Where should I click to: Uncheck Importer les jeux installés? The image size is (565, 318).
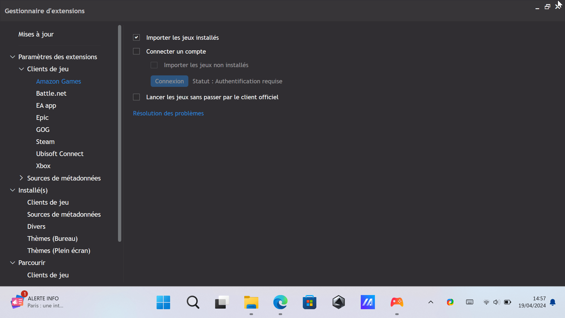tap(136, 37)
